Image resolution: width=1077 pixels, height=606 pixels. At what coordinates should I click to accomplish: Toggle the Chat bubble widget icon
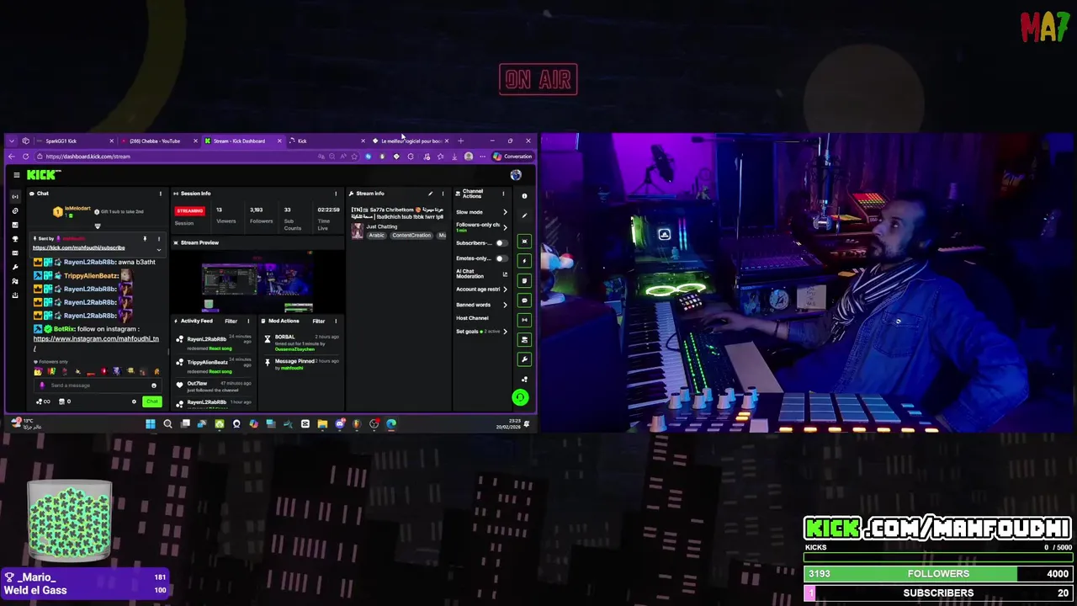pyautogui.click(x=524, y=300)
